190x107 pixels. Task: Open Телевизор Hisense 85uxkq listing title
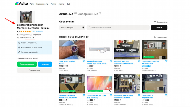click(x=68, y=96)
